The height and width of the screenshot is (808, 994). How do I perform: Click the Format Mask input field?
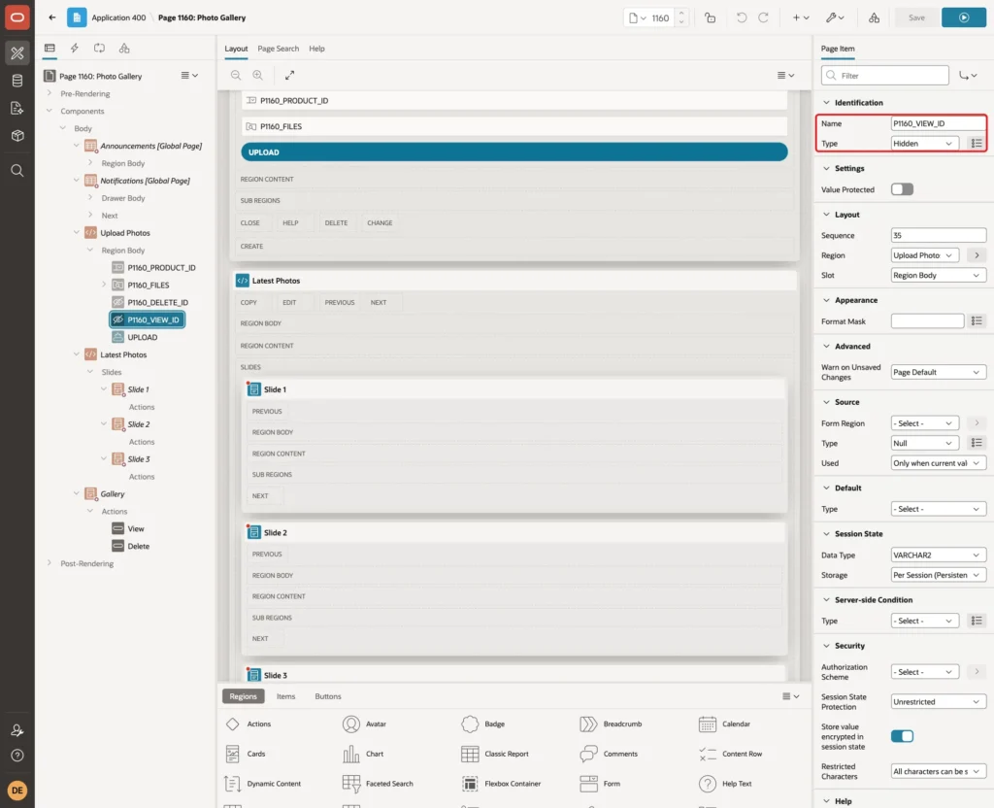tap(927, 321)
